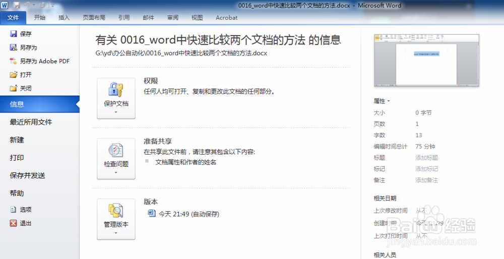Click the 保存 floppy disk icon in sidebar
Screen dimensions: 504x259
pyautogui.click(x=13, y=34)
